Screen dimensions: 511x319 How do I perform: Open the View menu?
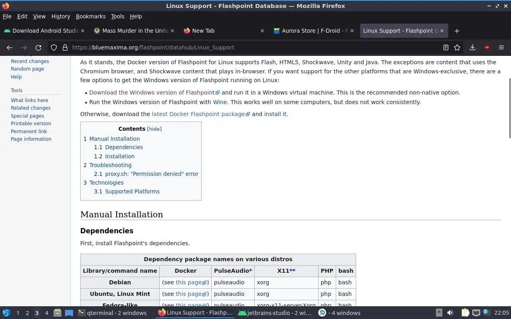pyautogui.click(x=39, y=16)
